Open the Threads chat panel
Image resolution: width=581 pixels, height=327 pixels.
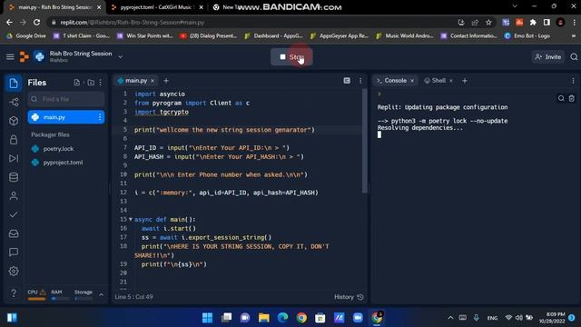pos(14,253)
